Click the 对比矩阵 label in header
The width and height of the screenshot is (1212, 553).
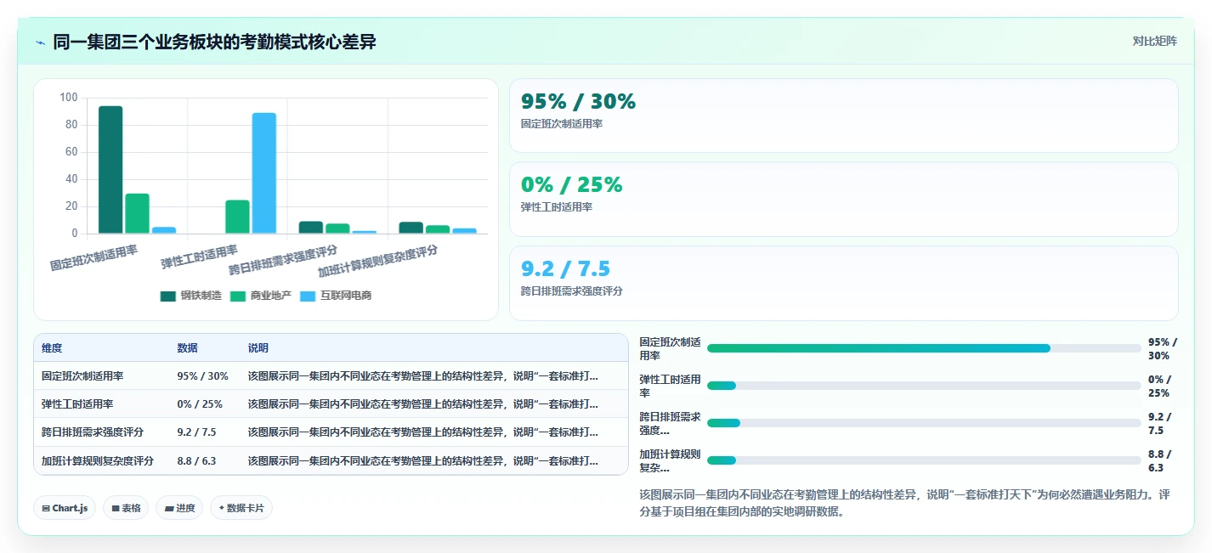coord(1155,41)
